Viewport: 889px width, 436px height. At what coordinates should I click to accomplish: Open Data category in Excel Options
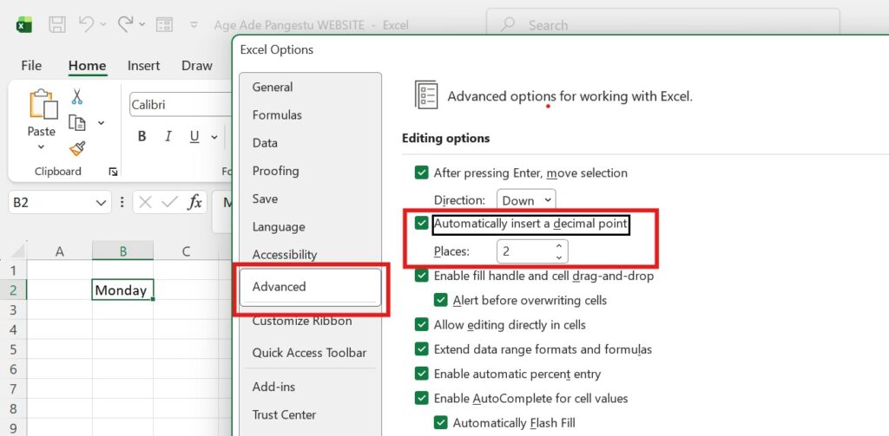[265, 143]
